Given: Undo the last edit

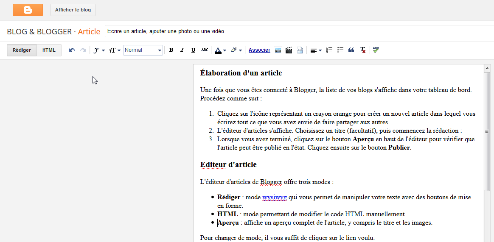Looking at the screenshot, I should click(72, 50).
